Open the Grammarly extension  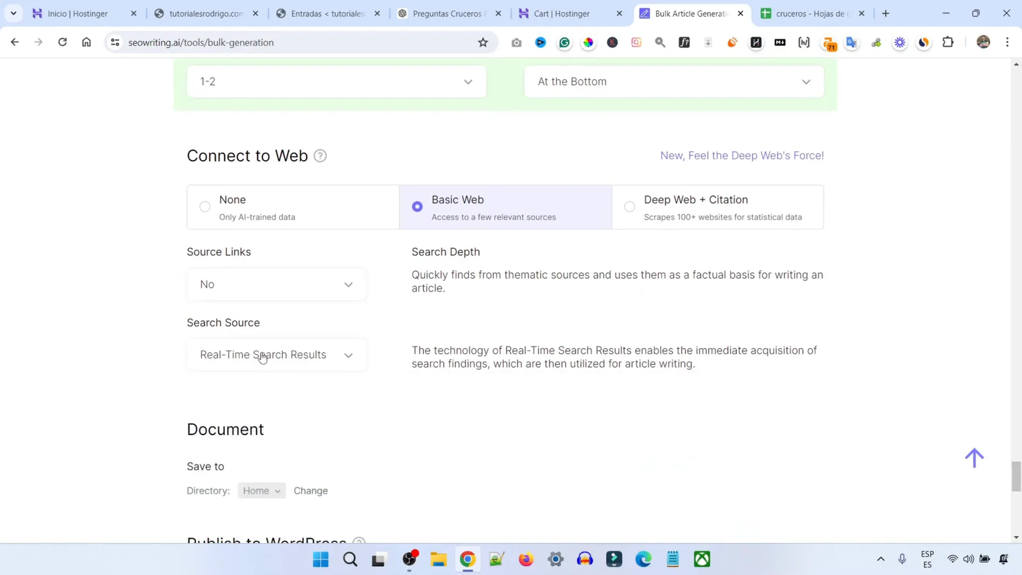pyautogui.click(x=564, y=42)
